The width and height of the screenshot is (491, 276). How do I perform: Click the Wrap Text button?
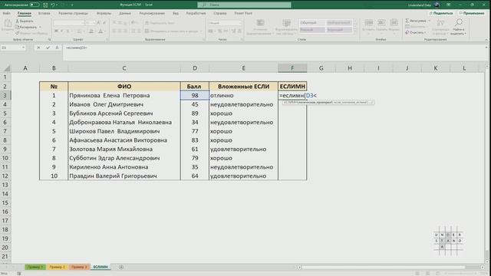pyautogui.click(x=160, y=23)
